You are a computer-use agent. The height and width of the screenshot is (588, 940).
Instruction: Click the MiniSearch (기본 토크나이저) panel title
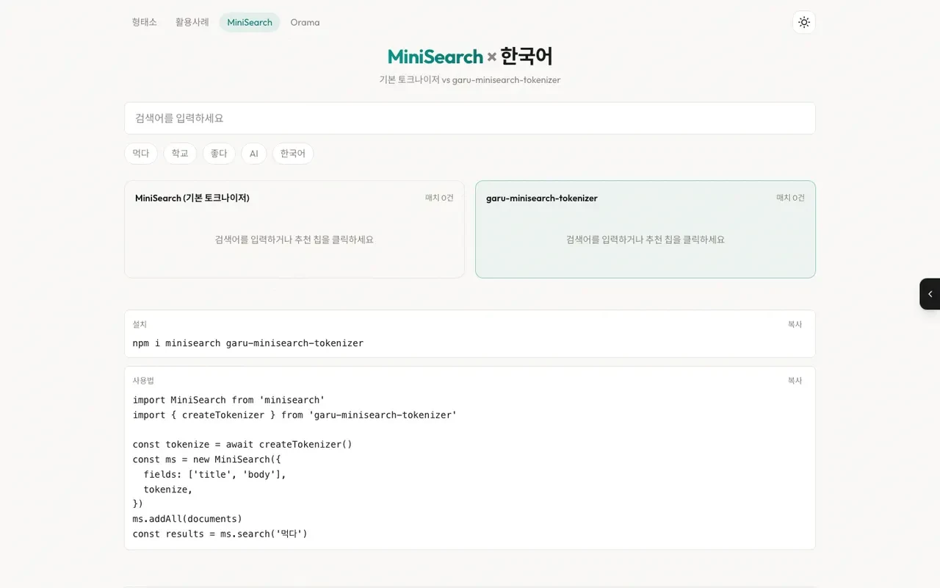(192, 198)
